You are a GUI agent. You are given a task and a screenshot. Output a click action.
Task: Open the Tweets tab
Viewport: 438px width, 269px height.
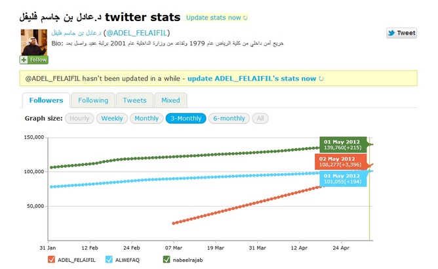(134, 100)
